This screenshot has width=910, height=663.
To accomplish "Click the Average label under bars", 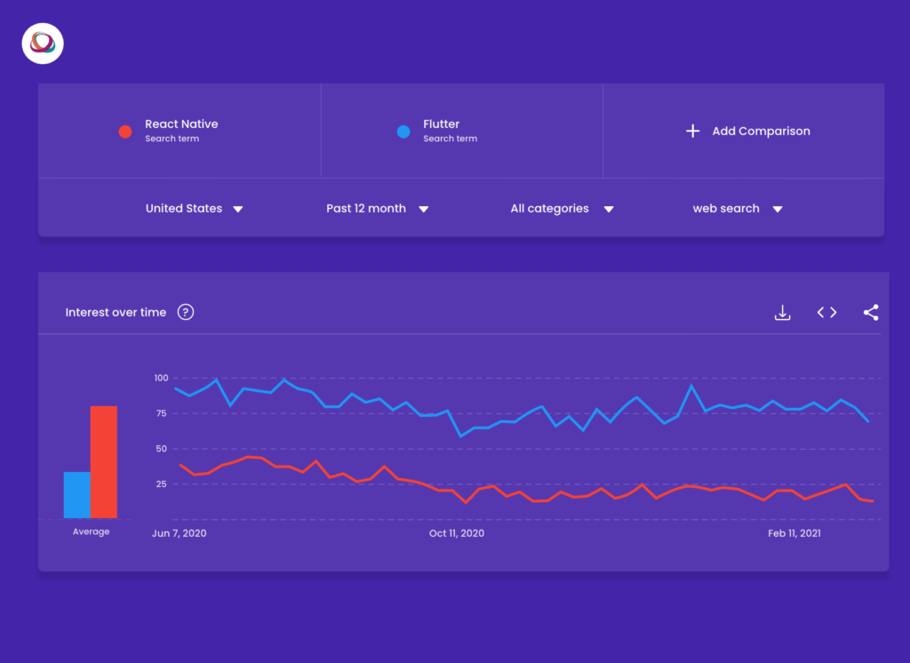I will [92, 531].
